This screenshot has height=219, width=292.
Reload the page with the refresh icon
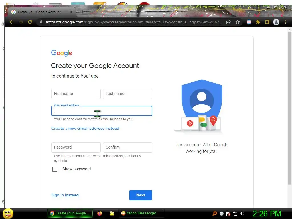[30, 22]
